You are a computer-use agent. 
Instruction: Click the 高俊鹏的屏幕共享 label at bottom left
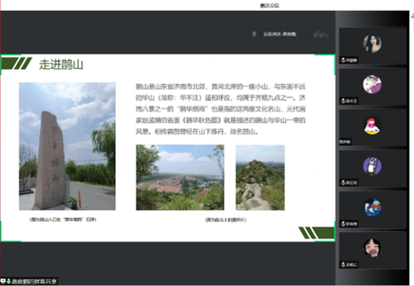pyautogui.click(x=34, y=281)
